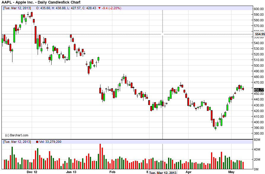Click the 400.00 price axis label

259,122
